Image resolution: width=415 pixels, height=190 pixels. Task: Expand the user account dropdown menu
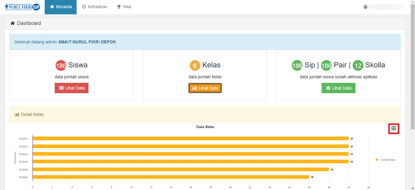point(387,7)
